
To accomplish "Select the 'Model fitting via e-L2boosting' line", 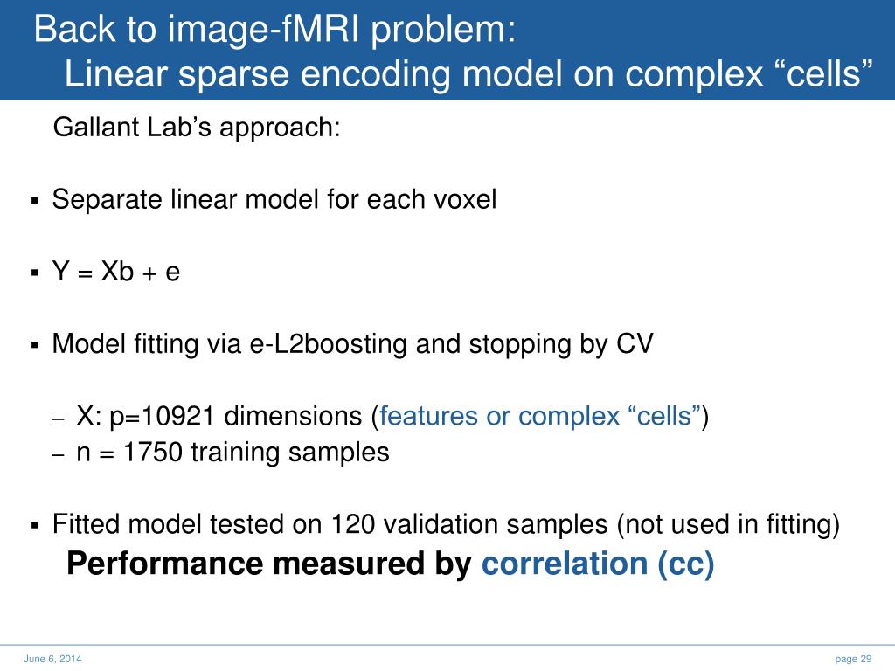I will [x=352, y=344].
